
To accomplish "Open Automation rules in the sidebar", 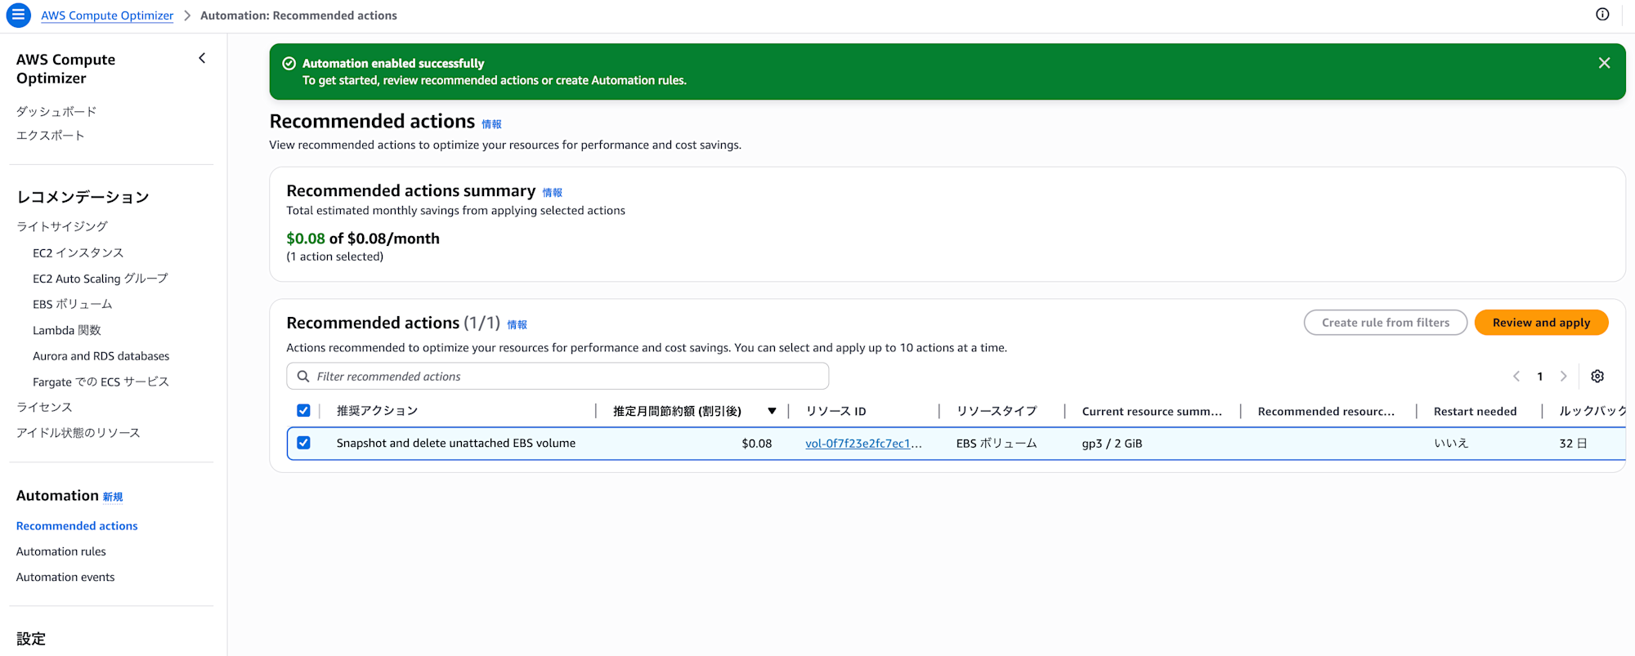I will 61,551.
